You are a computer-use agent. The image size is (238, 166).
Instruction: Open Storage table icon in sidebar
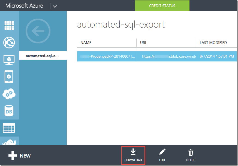pyautogui.click(x=9, y=128)
